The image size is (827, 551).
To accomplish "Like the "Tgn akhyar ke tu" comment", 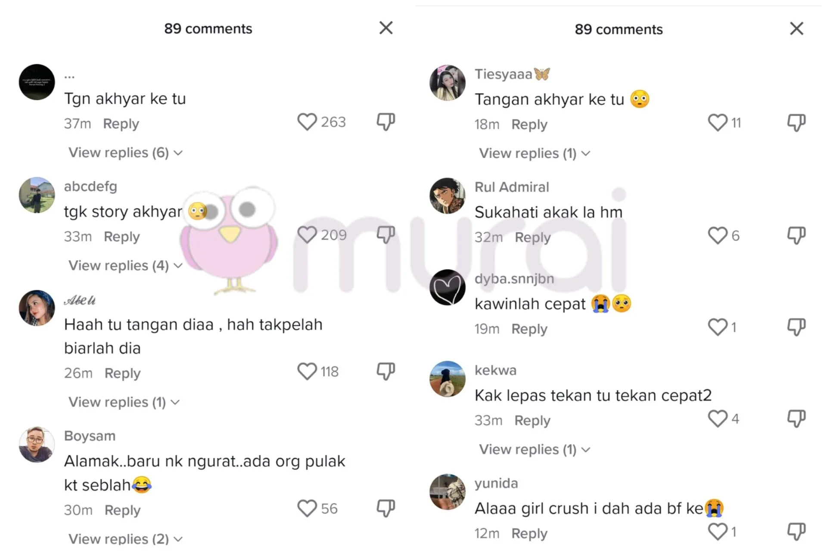I will click(307, 122).
